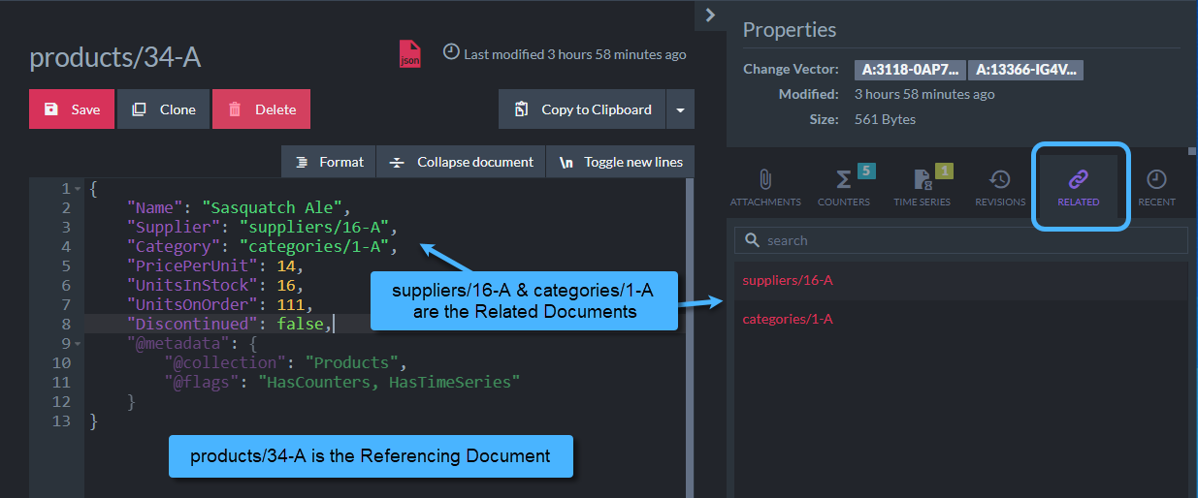Click the Size 561 Bytes value
This screenshot has width=1198, height=498.
pos(885,119)
